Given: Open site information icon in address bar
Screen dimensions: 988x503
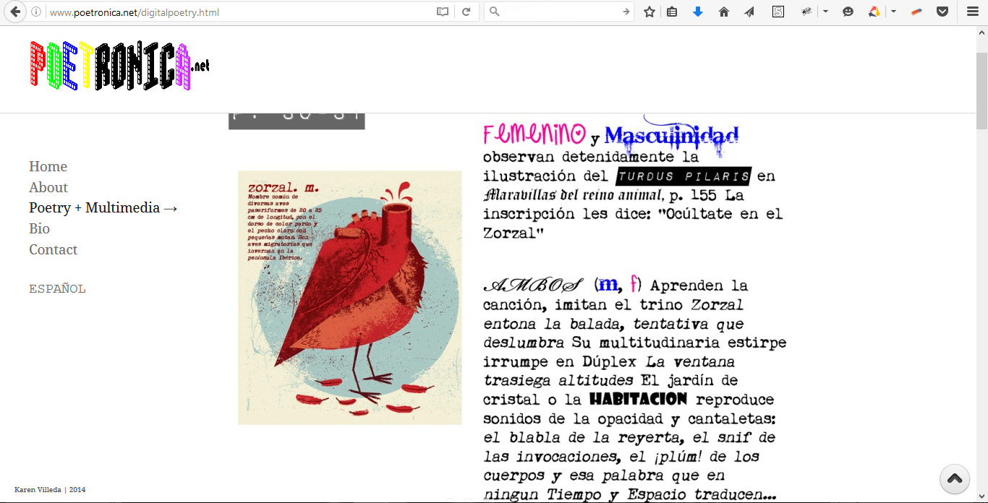Looking at the screenshot, I should pyautogui.click(x=36, y=12).
